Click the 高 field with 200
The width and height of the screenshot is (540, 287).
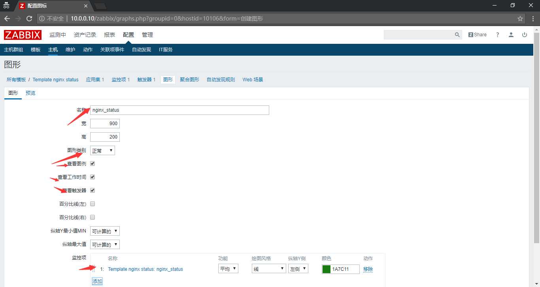105,137
